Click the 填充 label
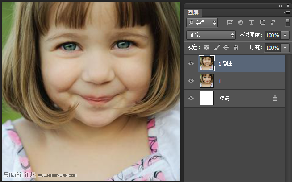Viewport: 292px width, 182px height. click(x=256, y=47)
